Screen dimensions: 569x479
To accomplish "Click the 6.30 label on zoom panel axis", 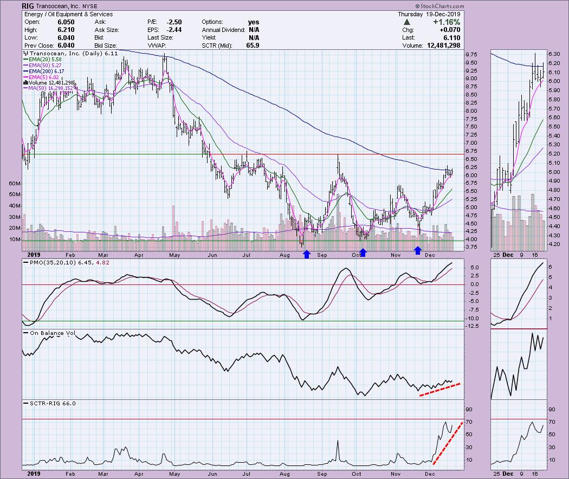I will [x=554, y=54].
